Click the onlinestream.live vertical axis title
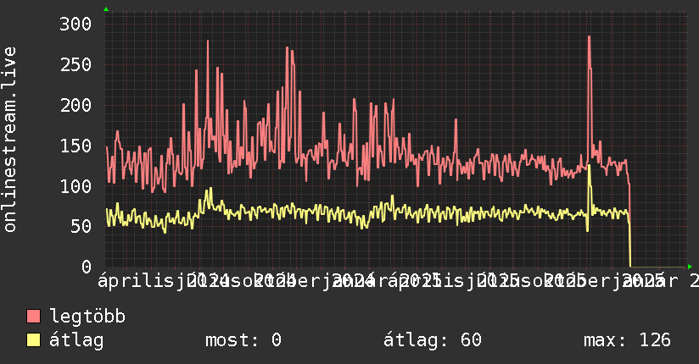The height and width of the screenshot is (364, 699). pyautogui.click(x=9, y=140)
